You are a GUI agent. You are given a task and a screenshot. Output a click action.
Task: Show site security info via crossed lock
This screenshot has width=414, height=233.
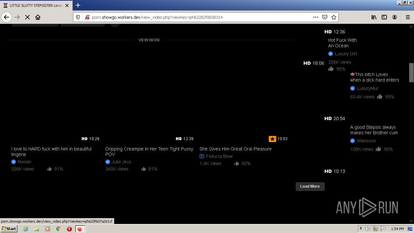pos(87,17)
